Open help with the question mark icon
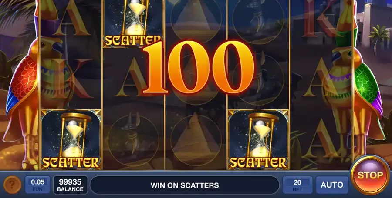392x198 pixels. click(x=12, y=185)
